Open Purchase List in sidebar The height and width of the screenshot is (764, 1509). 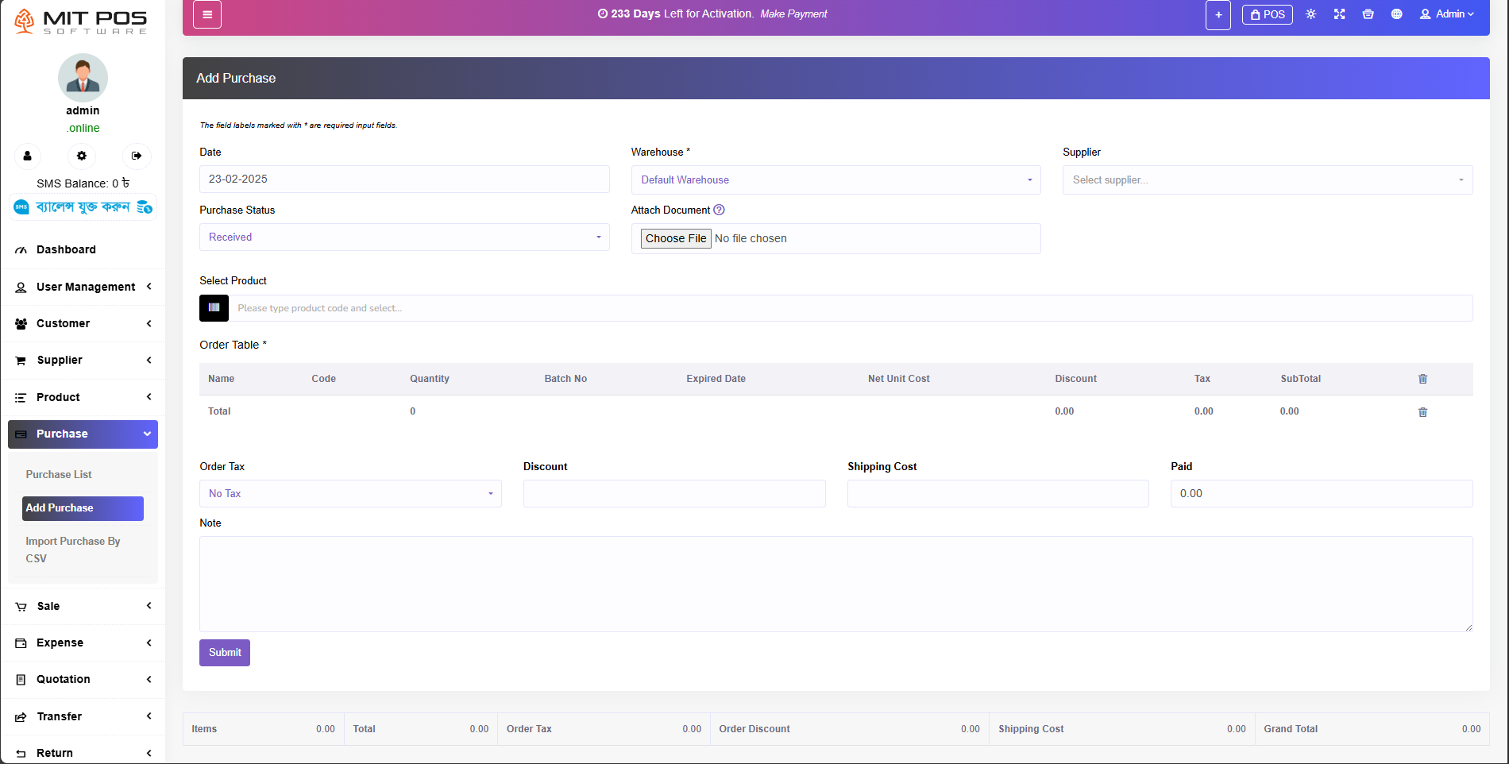(59, 475)
